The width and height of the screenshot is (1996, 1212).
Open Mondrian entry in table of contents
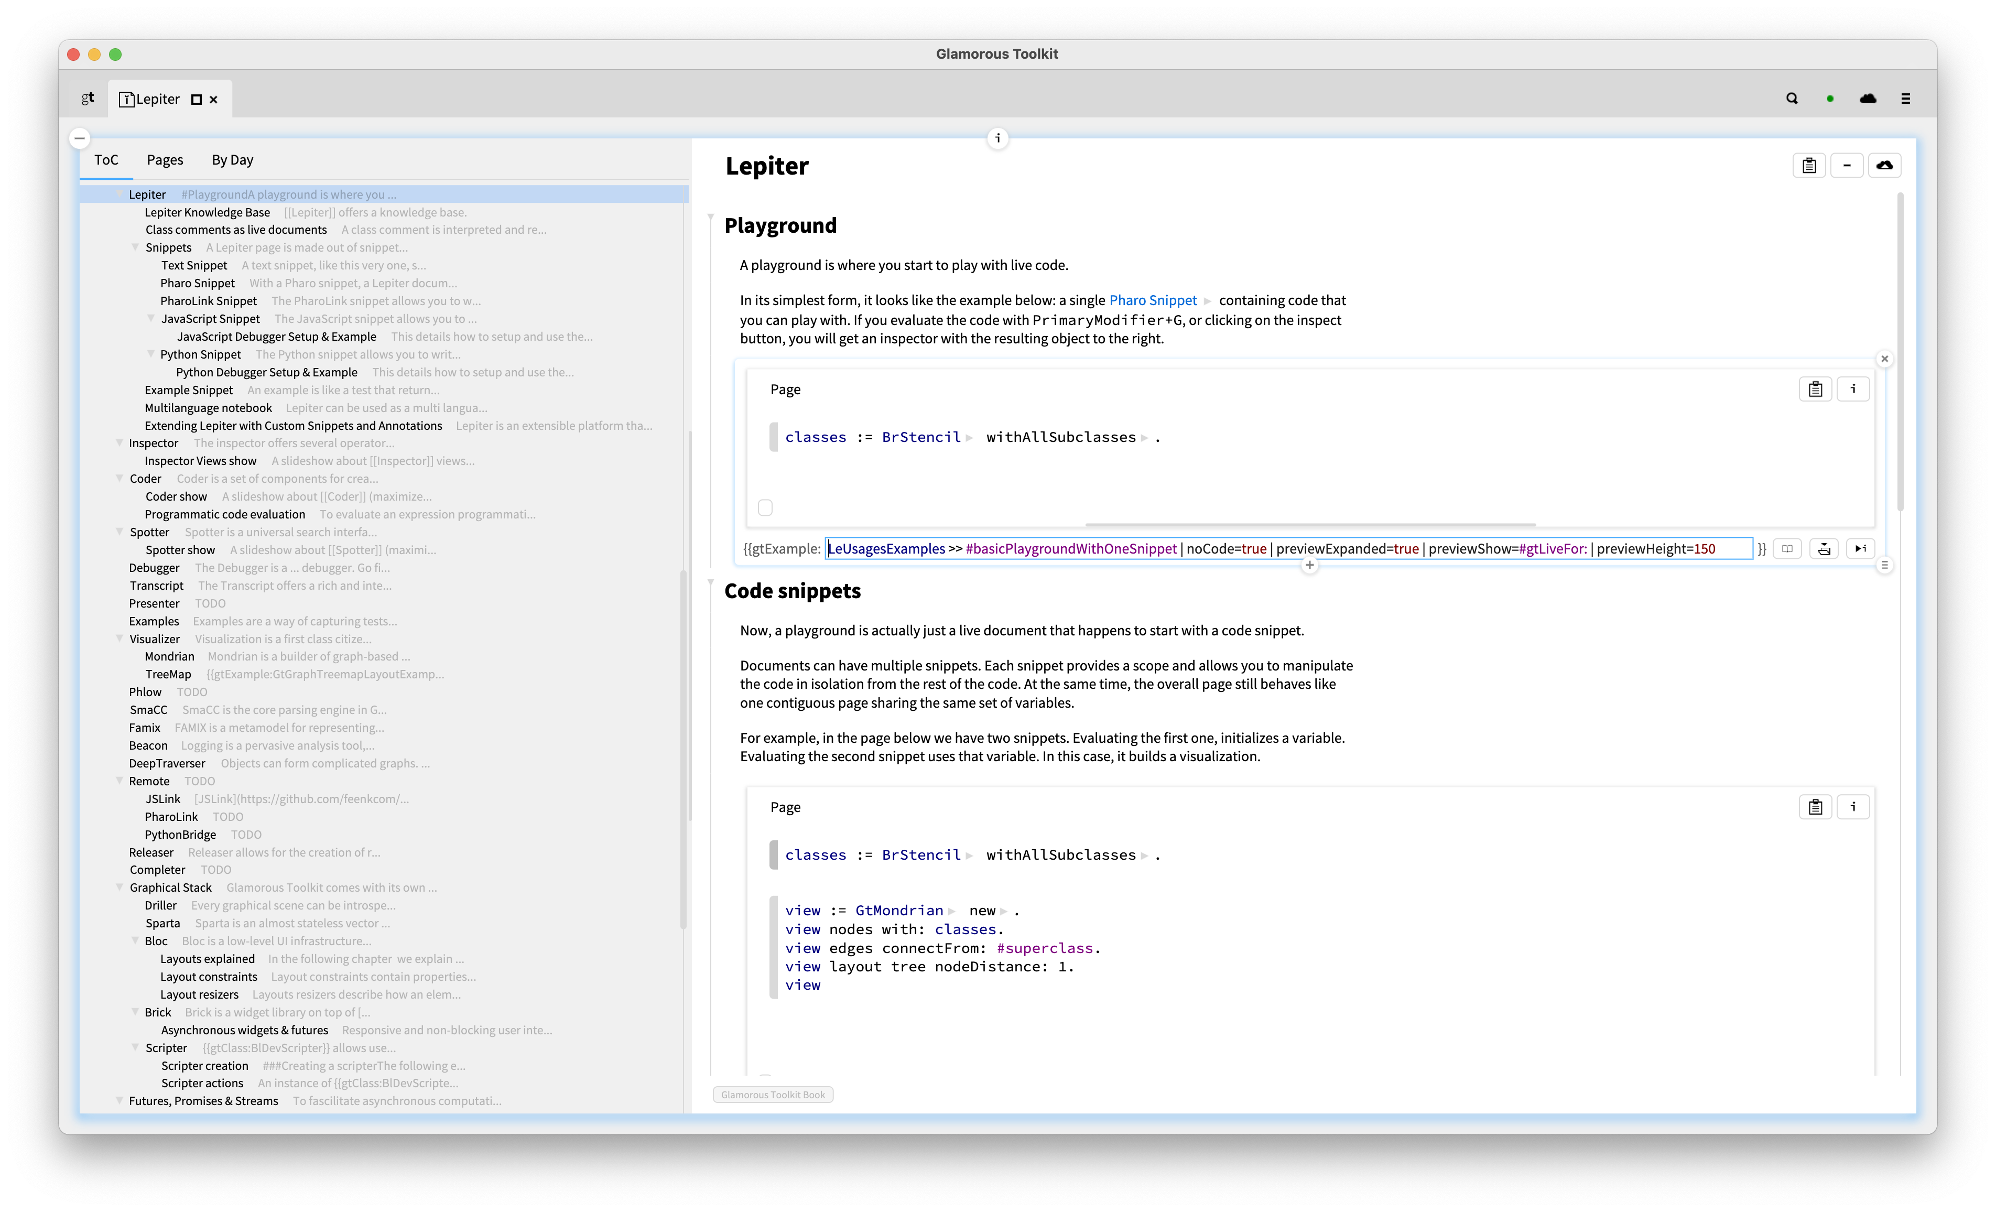169,656
